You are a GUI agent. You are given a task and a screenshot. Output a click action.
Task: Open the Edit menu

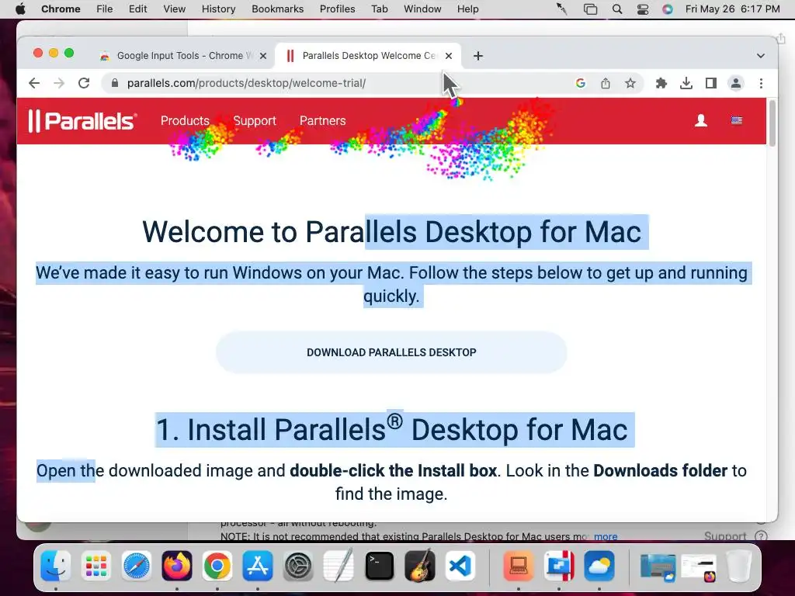point(137,9)
